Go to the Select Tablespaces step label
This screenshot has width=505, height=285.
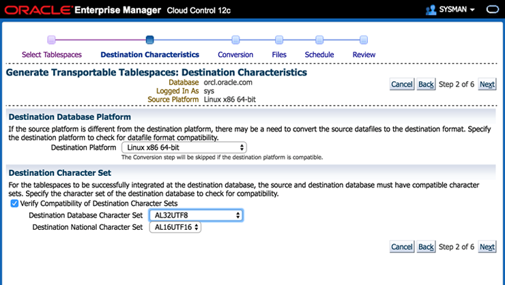[52, 55]
